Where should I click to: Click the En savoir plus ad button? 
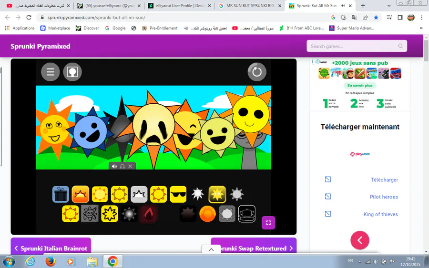[360, 86]
